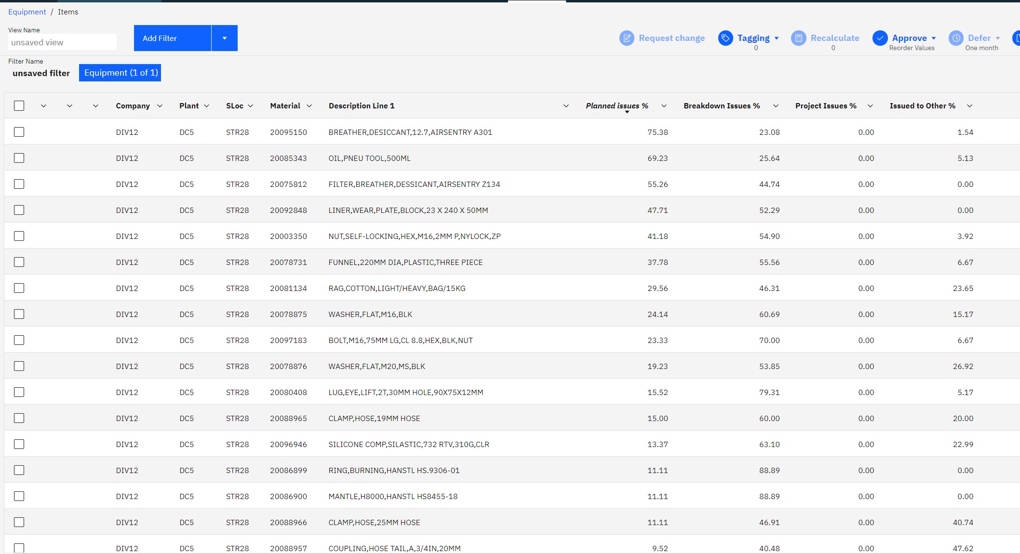Click the Request change pencil icon
This screenshot has height=554, width=1020.
[627, 38]
